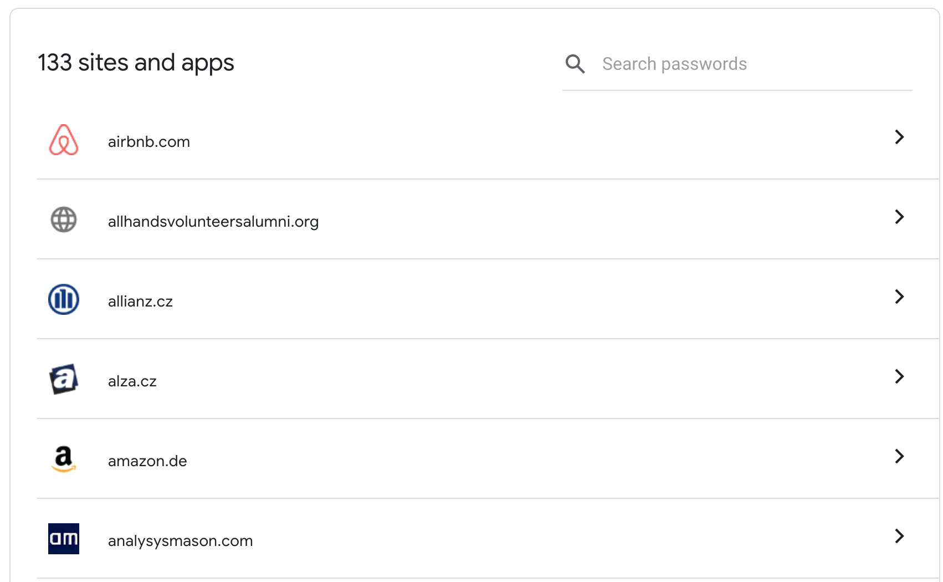The width and height of the screenshot is (943, 582).
Task: Click the allhandsvolunteersalumni.org text label
Action: click(x=213, y=221)
